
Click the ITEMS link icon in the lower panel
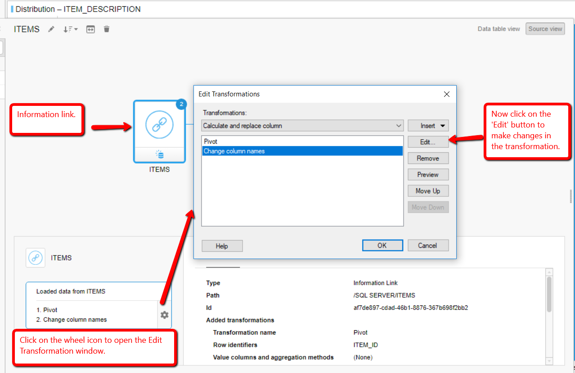35,258
